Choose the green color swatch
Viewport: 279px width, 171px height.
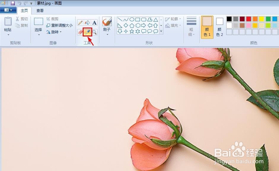[x=268, y=19]
